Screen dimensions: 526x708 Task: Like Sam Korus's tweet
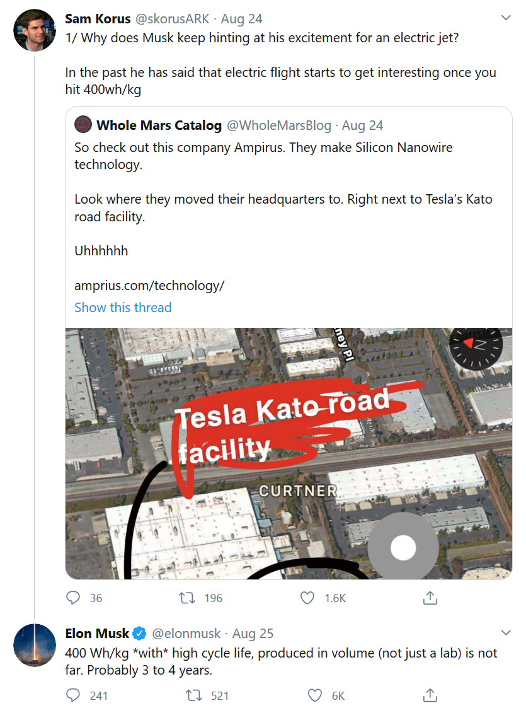(x=307, y=598)
